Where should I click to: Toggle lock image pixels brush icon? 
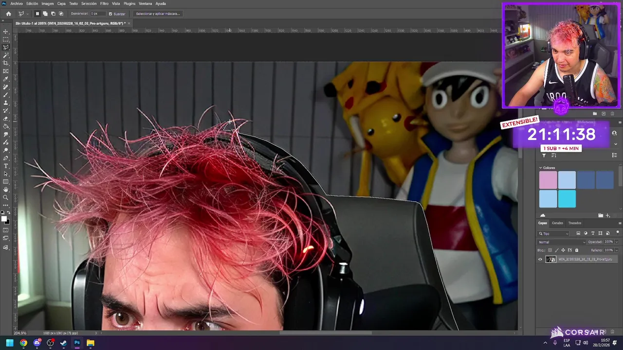click(557, 250)
